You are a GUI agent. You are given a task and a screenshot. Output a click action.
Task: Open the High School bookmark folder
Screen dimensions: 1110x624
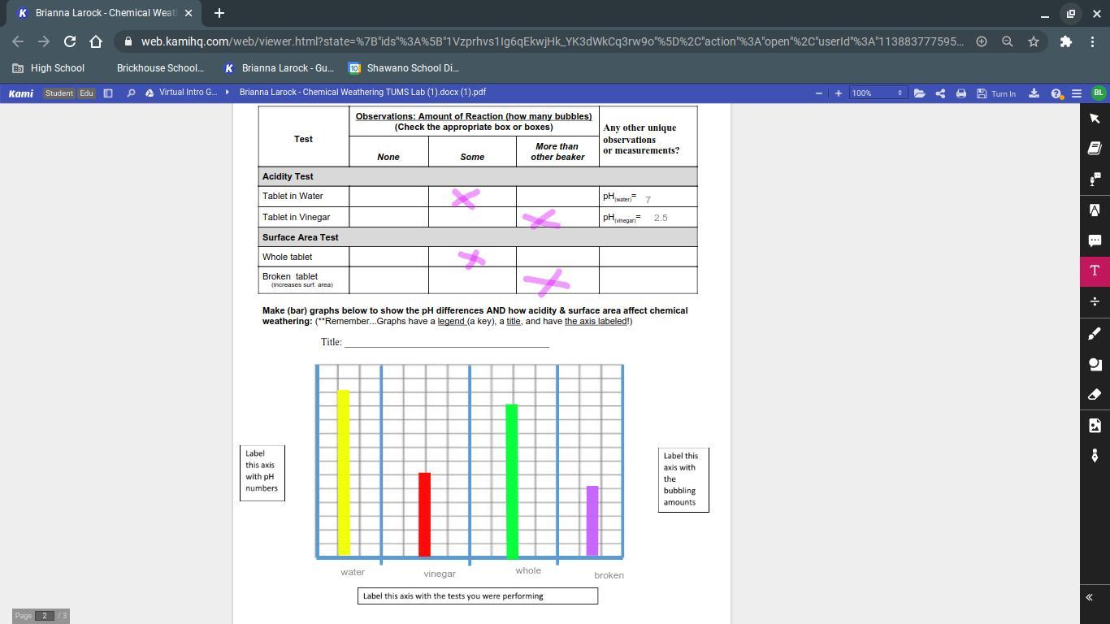click(49, 68)
